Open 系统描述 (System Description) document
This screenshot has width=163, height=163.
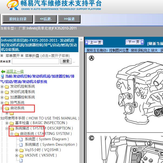tap(51, 145)
